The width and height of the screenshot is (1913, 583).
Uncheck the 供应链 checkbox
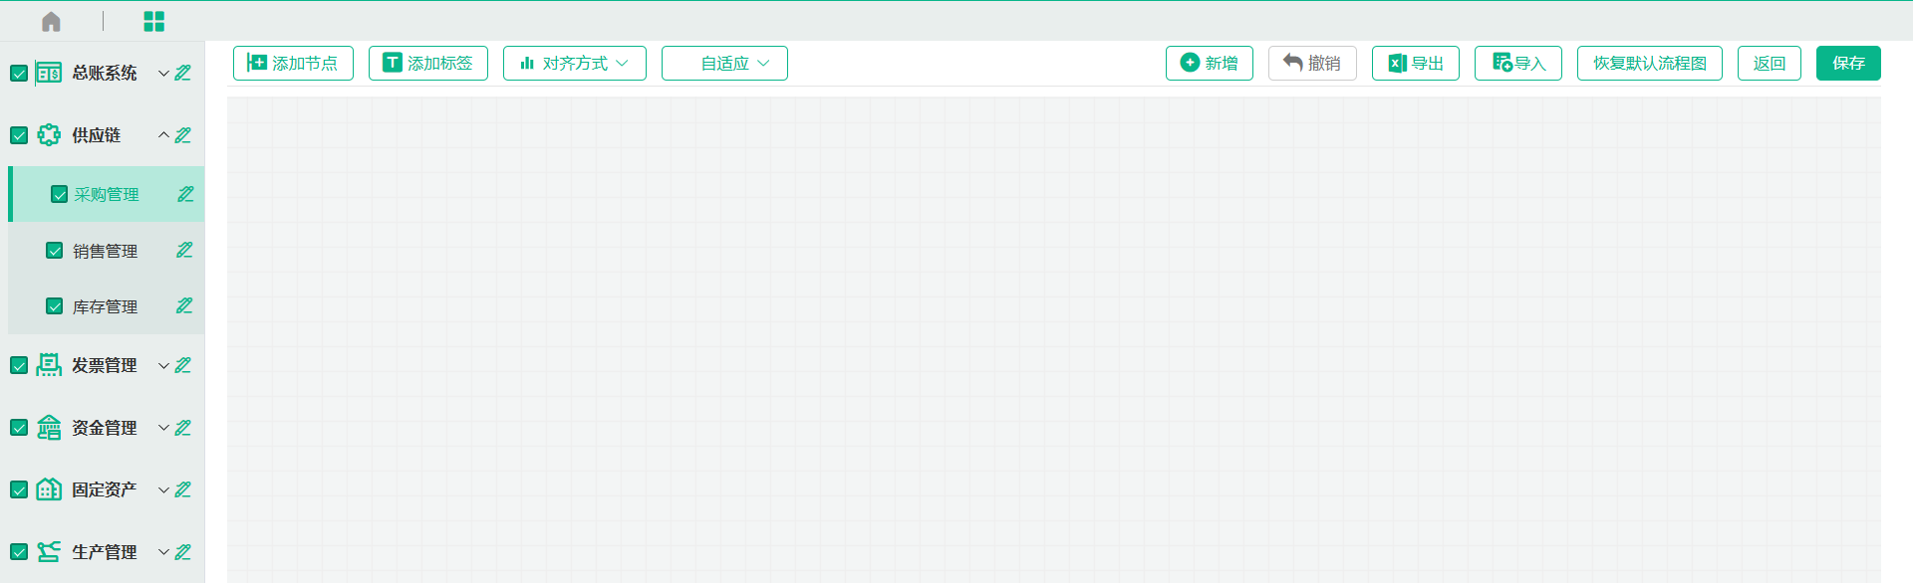click(x=19, y=135)
